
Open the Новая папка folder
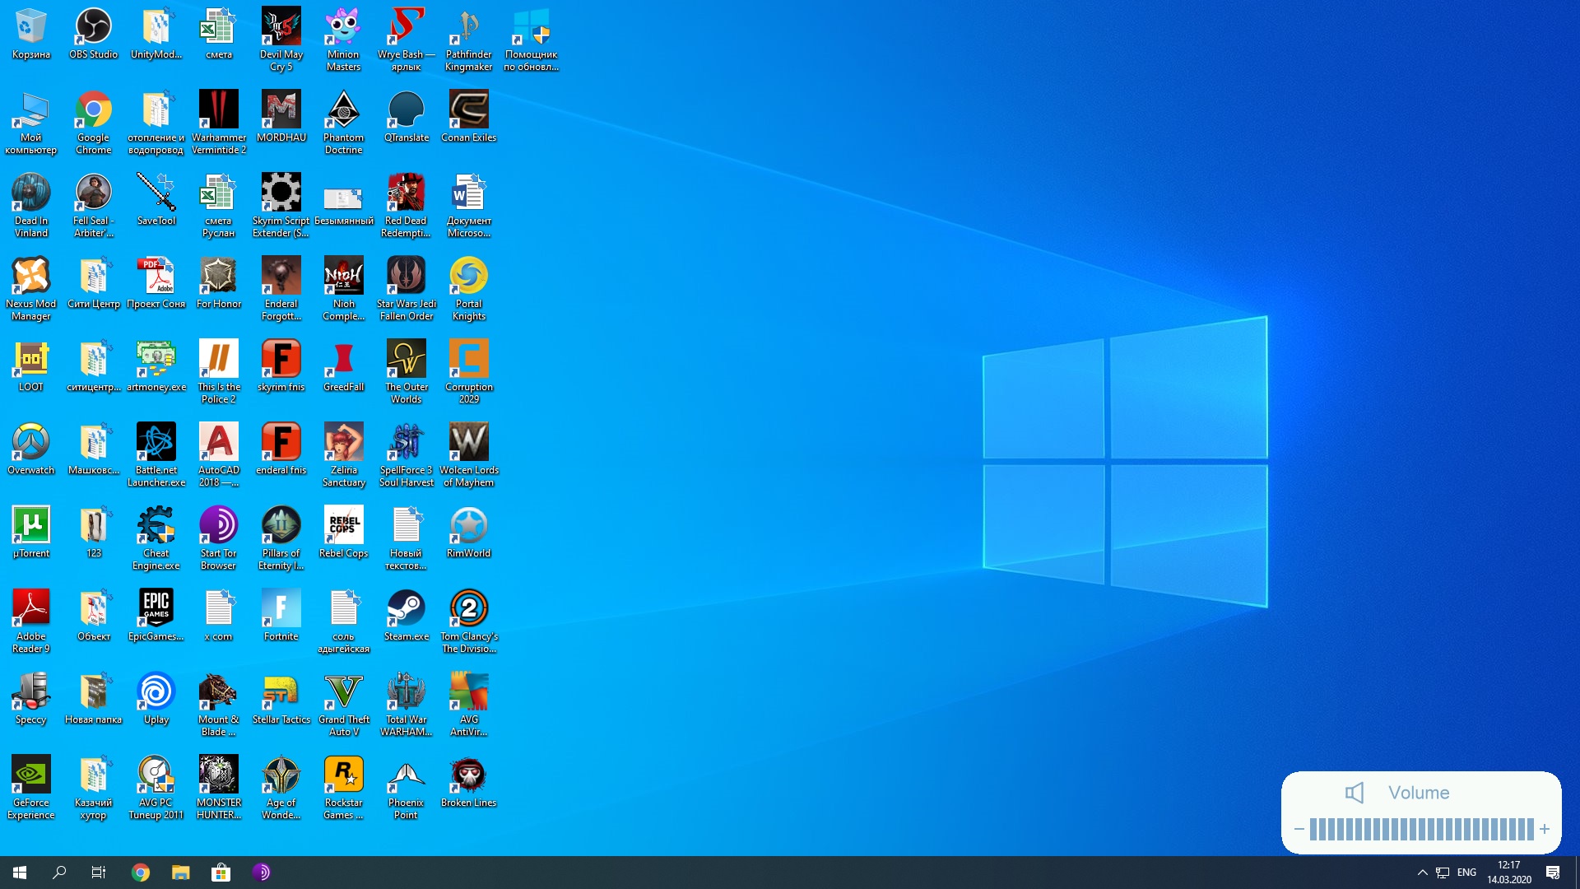click(x=93, y=699)
